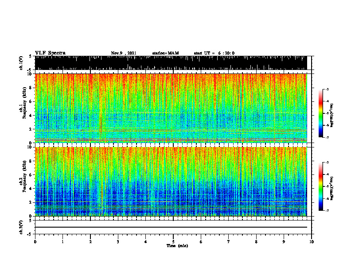Click the "4" kHz tick on ch.2 frequency axis
Screen dimensions: 351x271
pos(31,189)
